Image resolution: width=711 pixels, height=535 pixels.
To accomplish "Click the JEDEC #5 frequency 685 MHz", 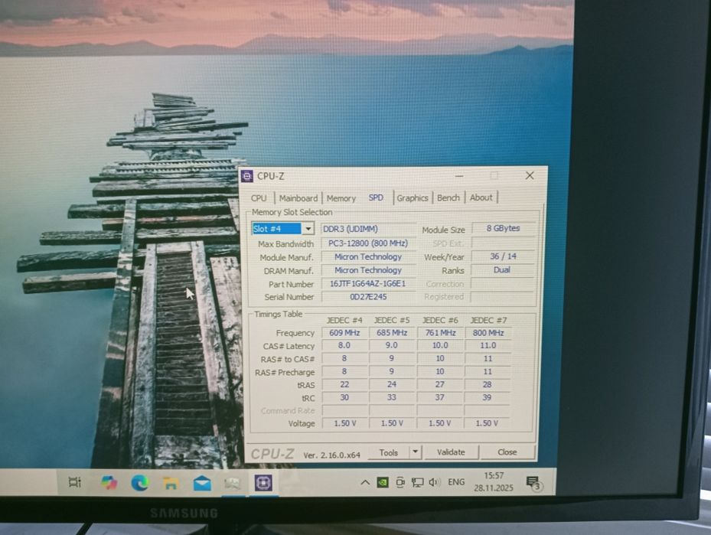I will 392,332.
